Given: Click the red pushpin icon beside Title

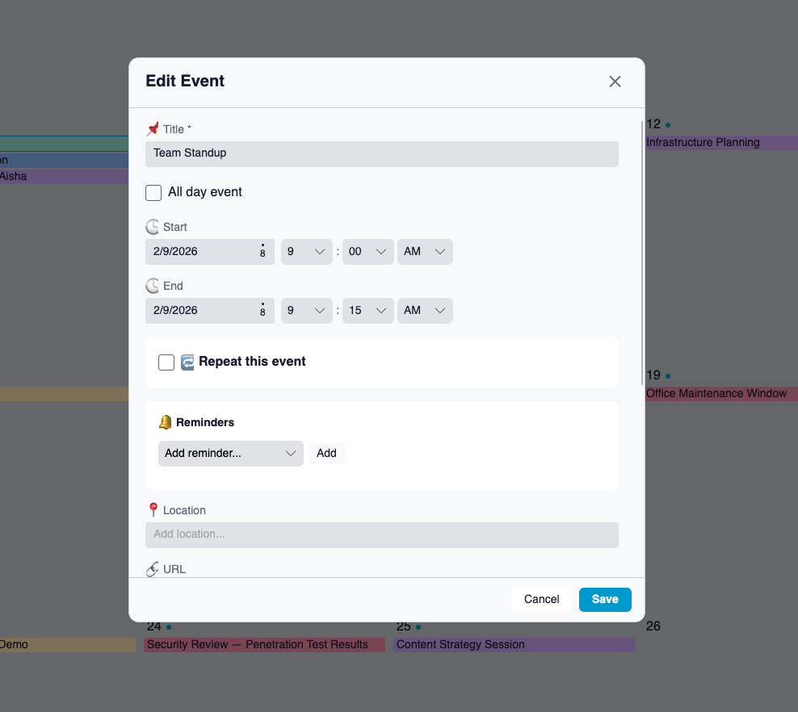Looking at the screenshot, I should tap(153, 128).
